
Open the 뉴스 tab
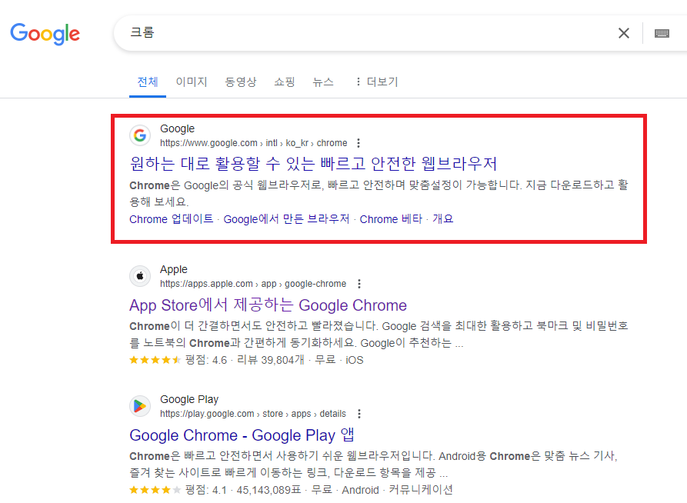click(323, 82)
